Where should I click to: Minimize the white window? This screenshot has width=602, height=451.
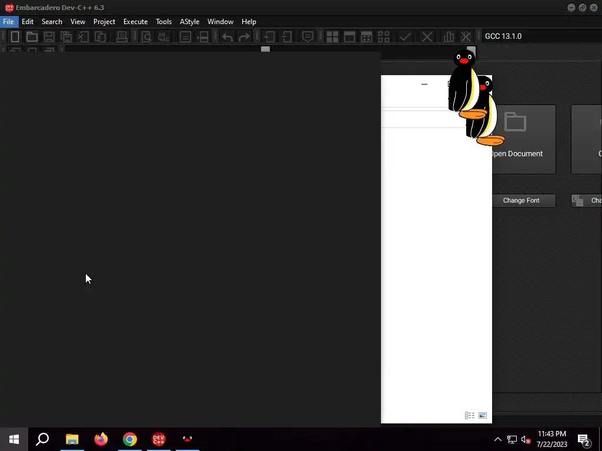coord(424,84)
